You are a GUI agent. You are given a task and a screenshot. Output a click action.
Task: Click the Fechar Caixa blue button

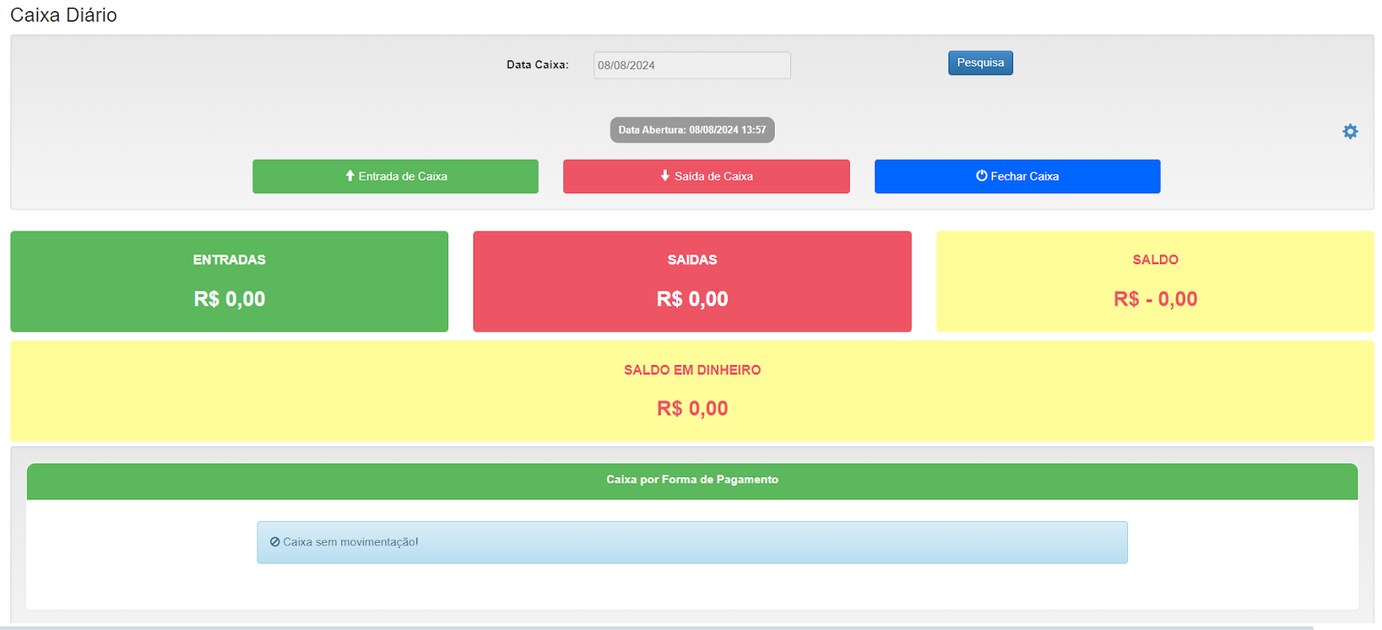(1017, 176)
